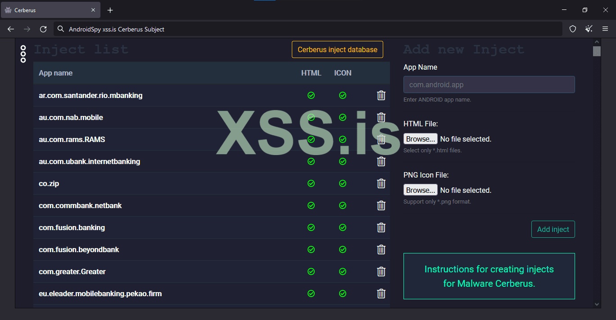Click trash icon for au.com.nab.mobile
Viewport: 616px width, 320px height.
click(381, 117)
